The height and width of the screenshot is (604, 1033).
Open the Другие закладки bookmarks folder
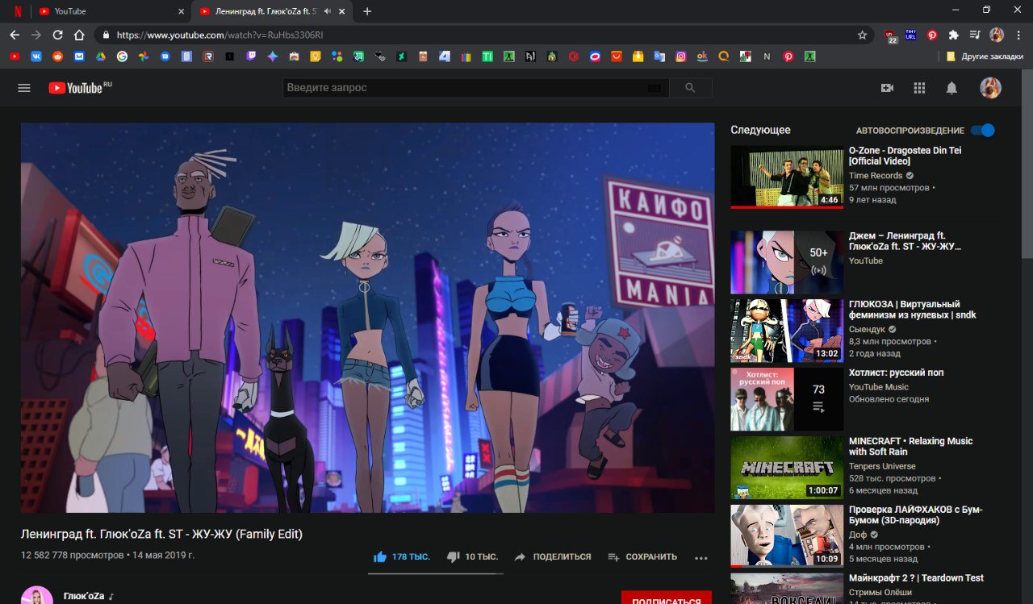click(985, 56)
